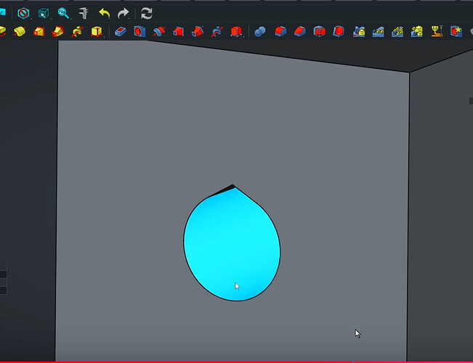Apply the Chamfer tool
The width and height of the screenshot is (473, 363).
pyautogui.click(x=300, y=31)
